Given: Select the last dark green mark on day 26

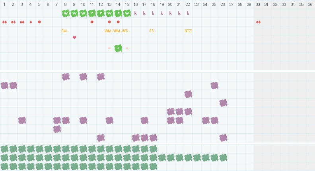Looking at the screenshot, I should pyautogui.click(x=223, y=158).
